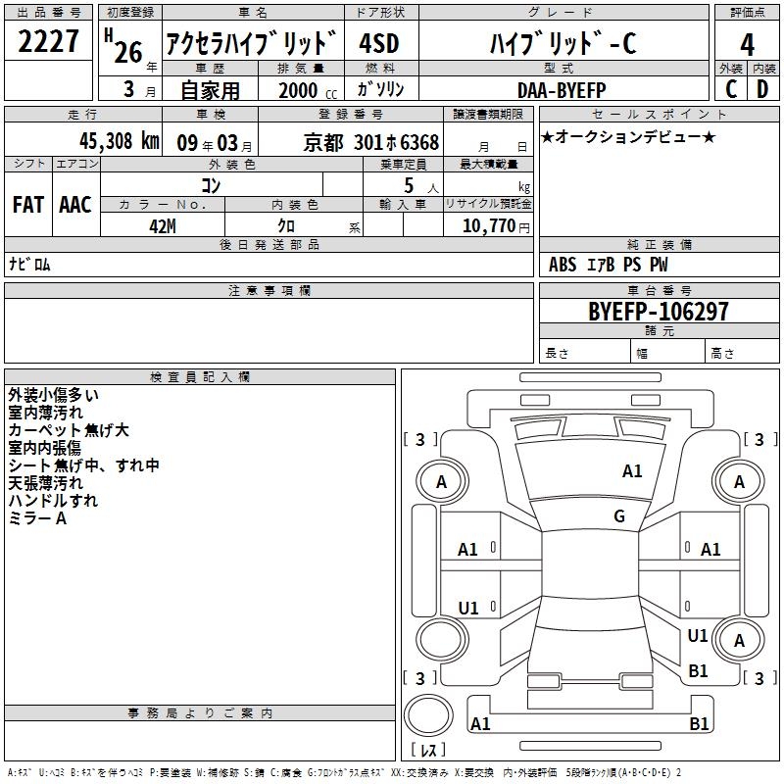784x784 pixels.
Task: Select inspector note ミラーA
Action: [x=37, y=518]
